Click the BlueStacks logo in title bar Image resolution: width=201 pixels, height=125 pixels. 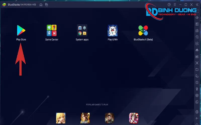click(4, 5)
